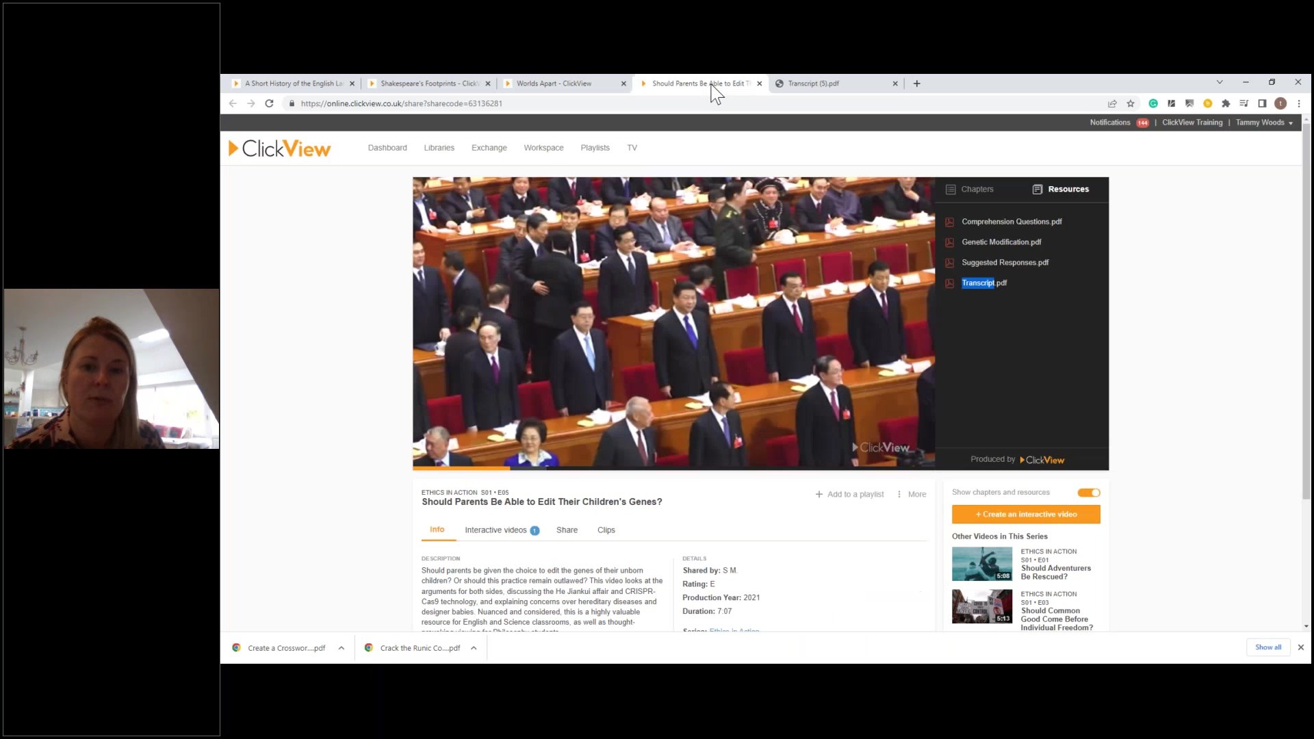Open the tab search chevron
The height and width of the screenshot is (739, 1314).
[1220, 82]
